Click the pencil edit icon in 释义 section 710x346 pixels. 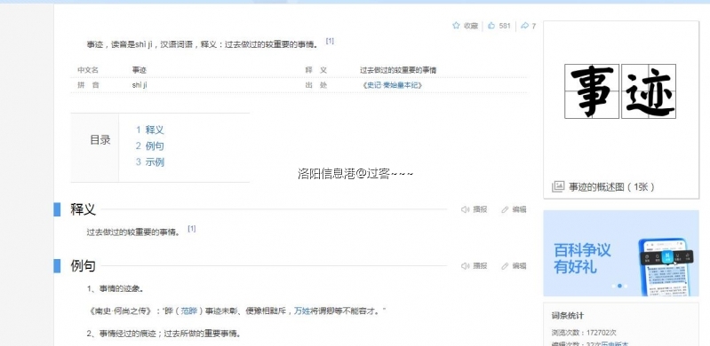(x=505, y=209)
